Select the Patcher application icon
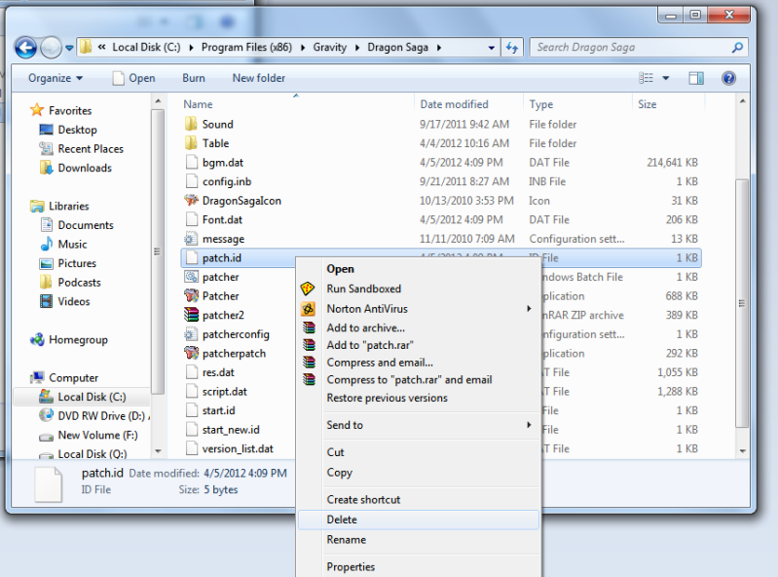The width and height of the screenshot is (778, 577). (x=191, y=296)
